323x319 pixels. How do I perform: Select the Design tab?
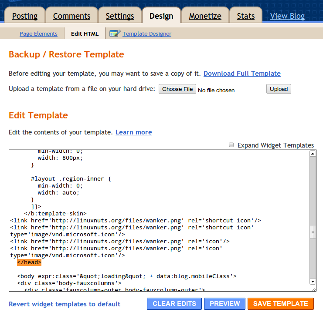[x=161, y=16]
